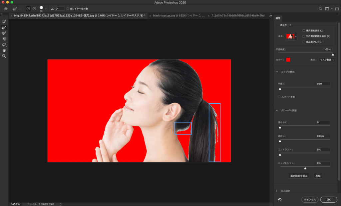This screenshot has width=341, height=206.
Task: Select the Zoom tool
Action: 4,56
